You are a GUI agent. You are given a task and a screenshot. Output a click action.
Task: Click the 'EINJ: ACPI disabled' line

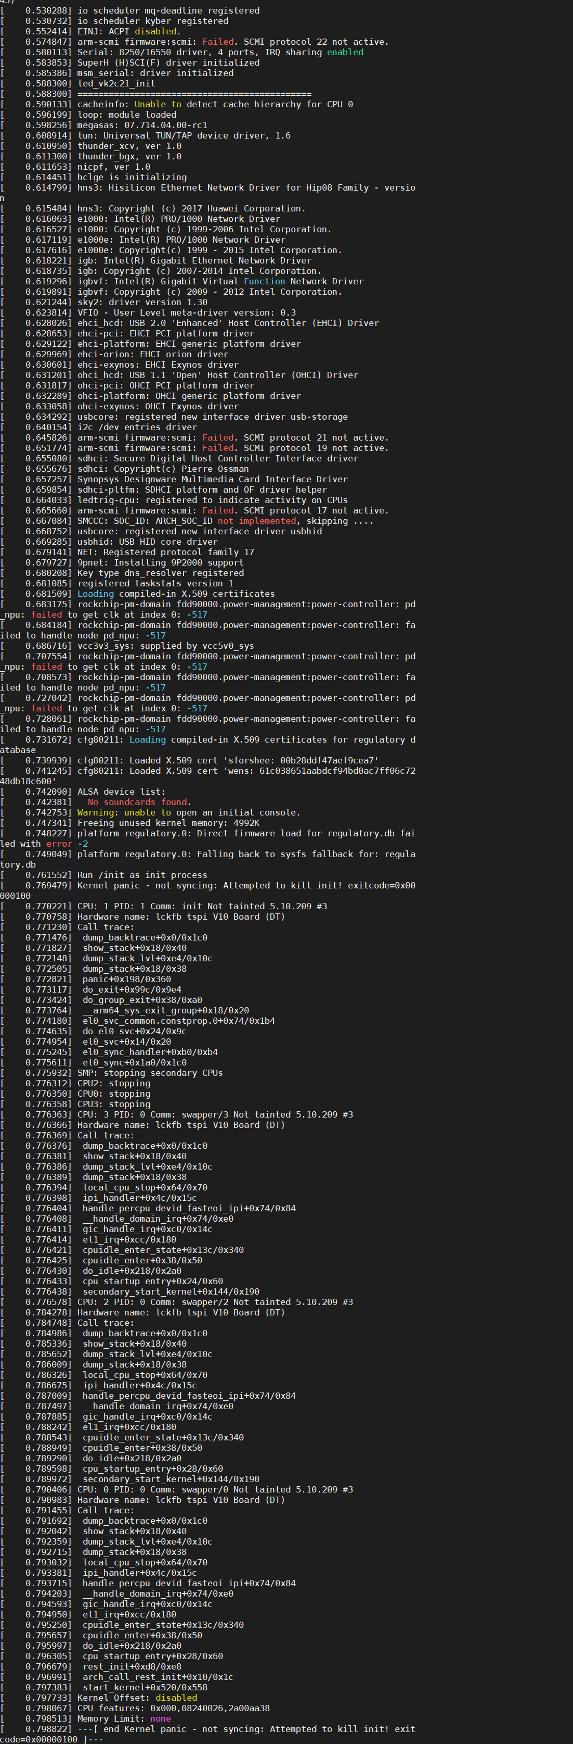tap(128, 31)
